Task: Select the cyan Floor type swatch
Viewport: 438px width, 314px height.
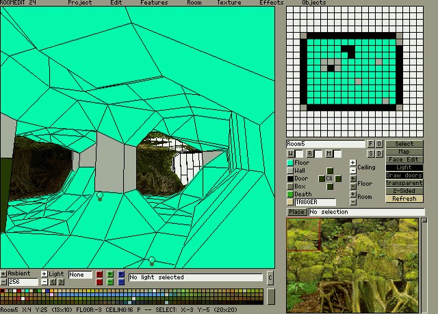Action: (x=290, y=163)
